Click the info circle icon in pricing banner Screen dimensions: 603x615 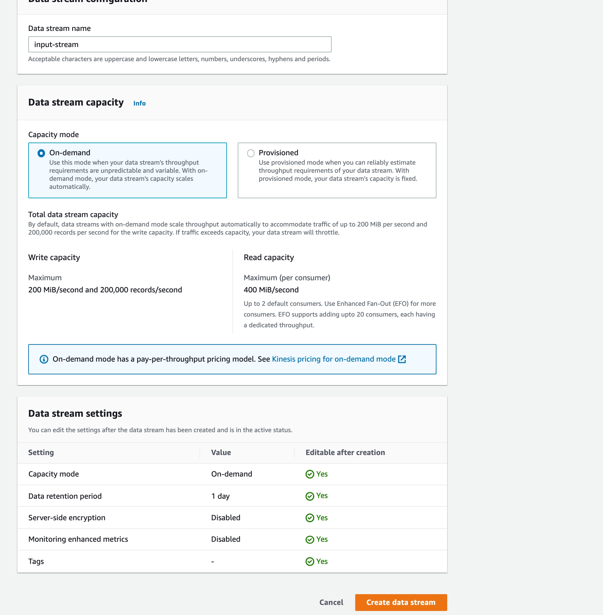44,359
